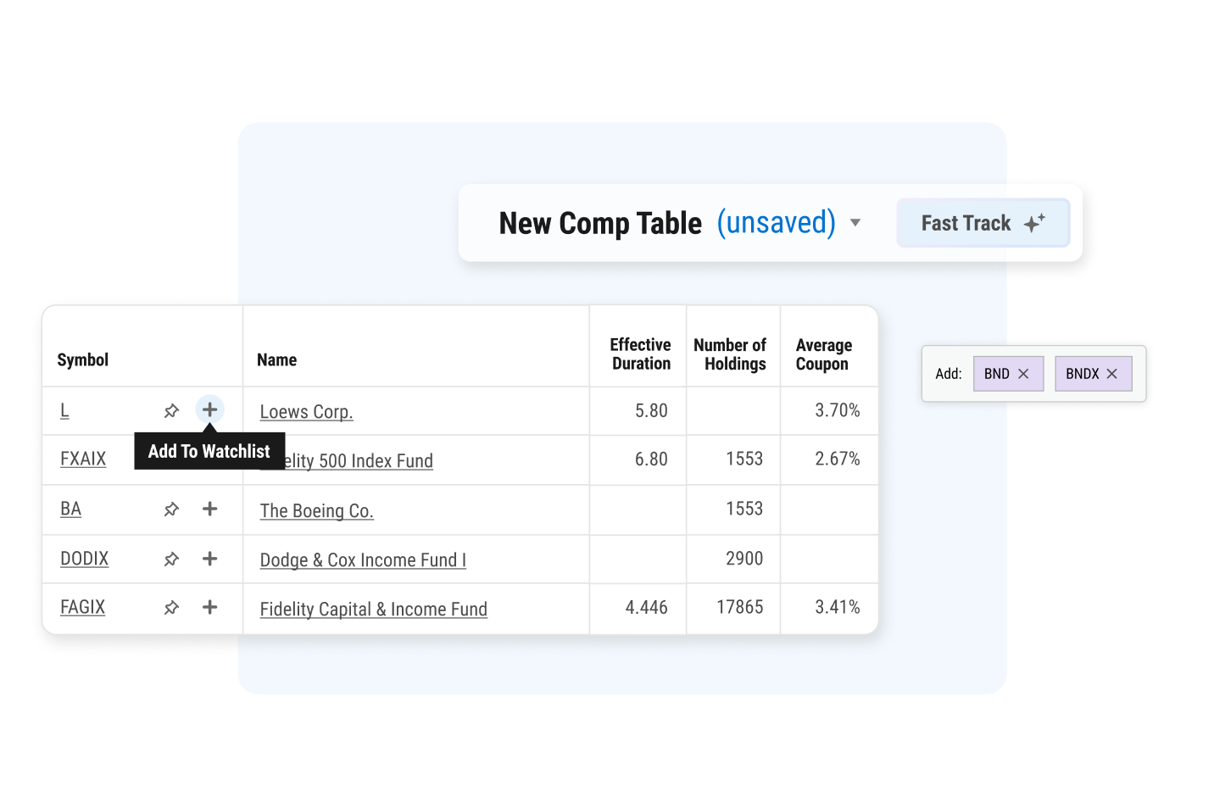This screenshot has width=1214, height=785.
Task: Pin the L symbol row
Action: click(x=171, y=411)
